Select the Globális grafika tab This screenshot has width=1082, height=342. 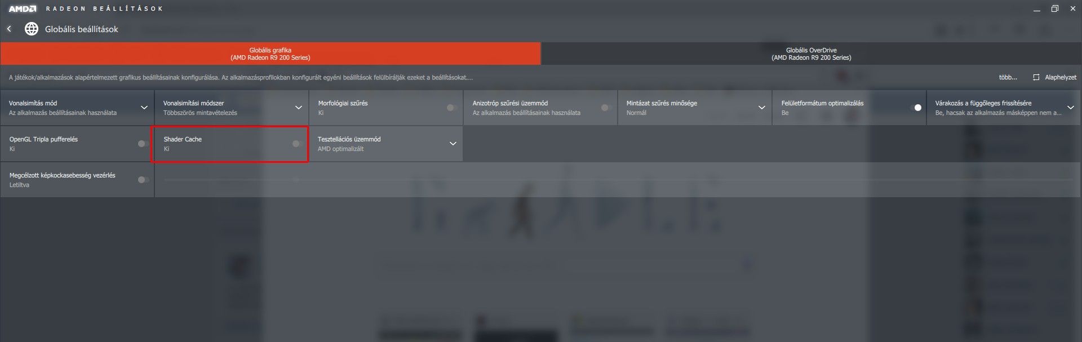[x=270, y=54]
